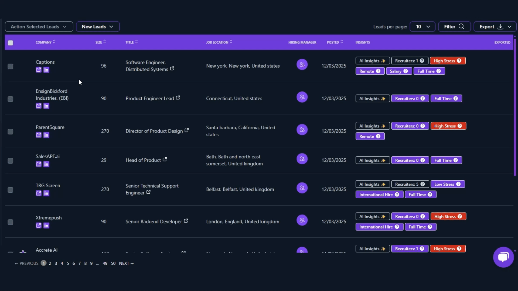View hiring manager for TRG Screen
Screen dimensions: 518x291
302,188
